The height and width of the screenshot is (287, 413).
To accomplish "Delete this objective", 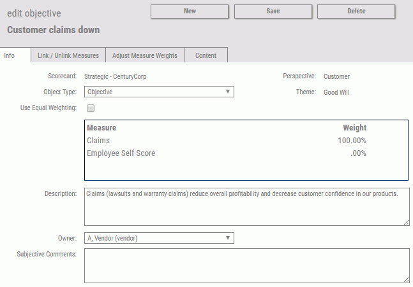I will click(x=356, y=11).
